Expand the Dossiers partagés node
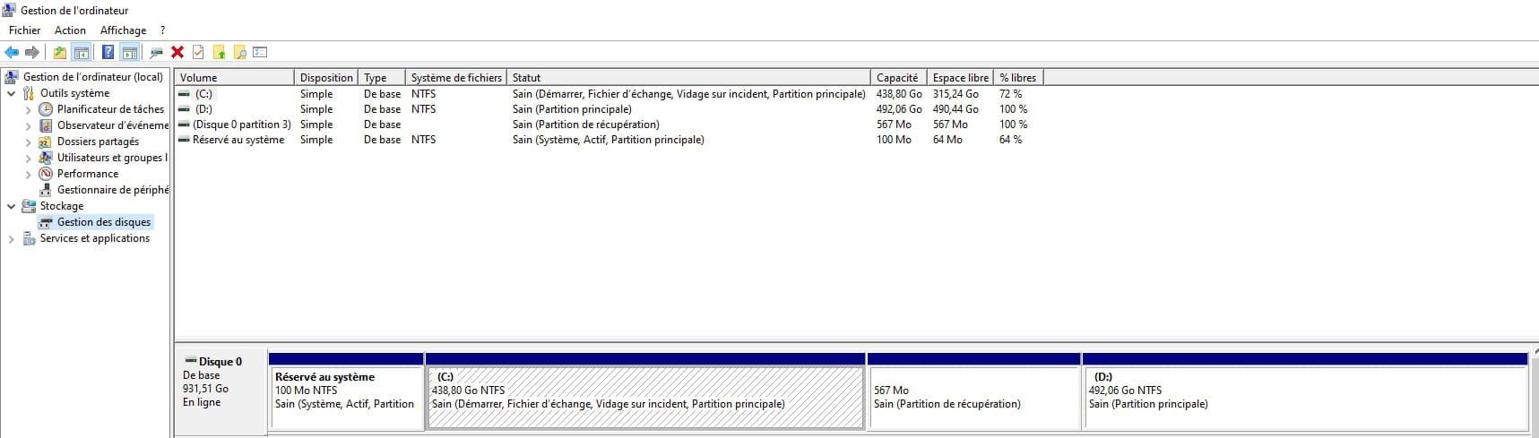The height and width of the screenshot is (438, 1539). pyautogui.click(x=28, y=142)
